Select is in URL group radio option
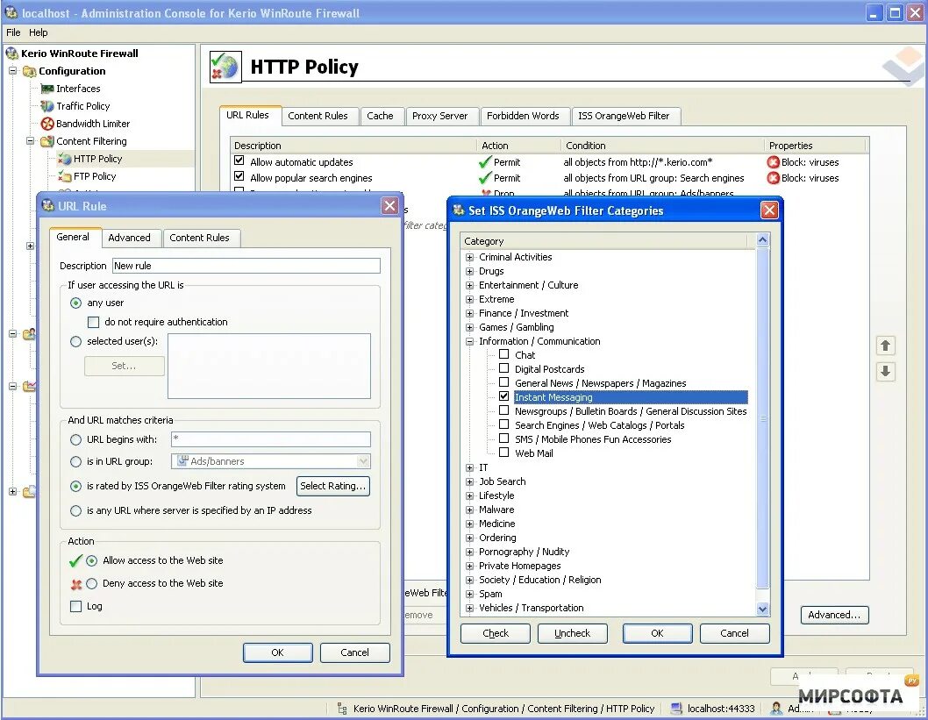The image size is (928, 720). 75,461
